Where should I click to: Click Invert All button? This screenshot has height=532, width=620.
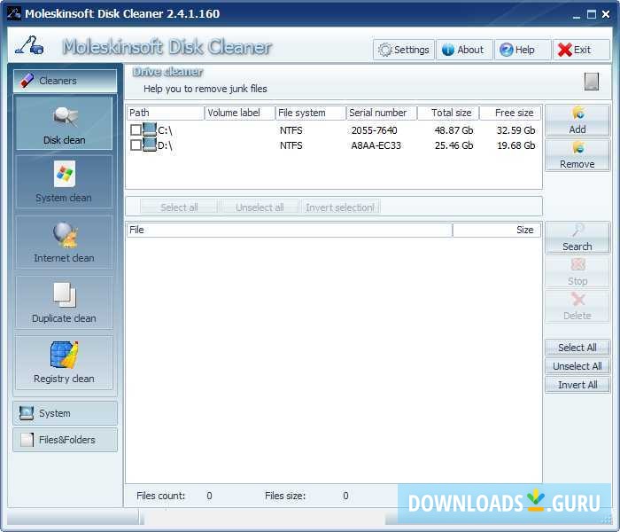pyautogui.click(x=577, y=385)
